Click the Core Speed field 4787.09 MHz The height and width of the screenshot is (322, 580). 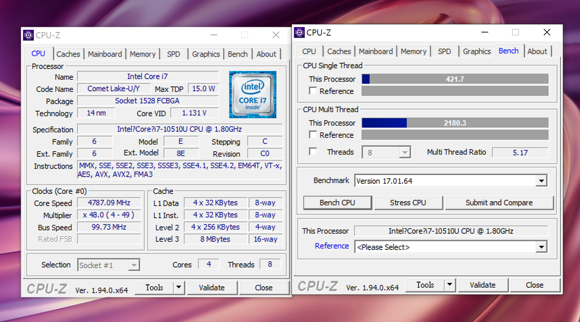110,203
